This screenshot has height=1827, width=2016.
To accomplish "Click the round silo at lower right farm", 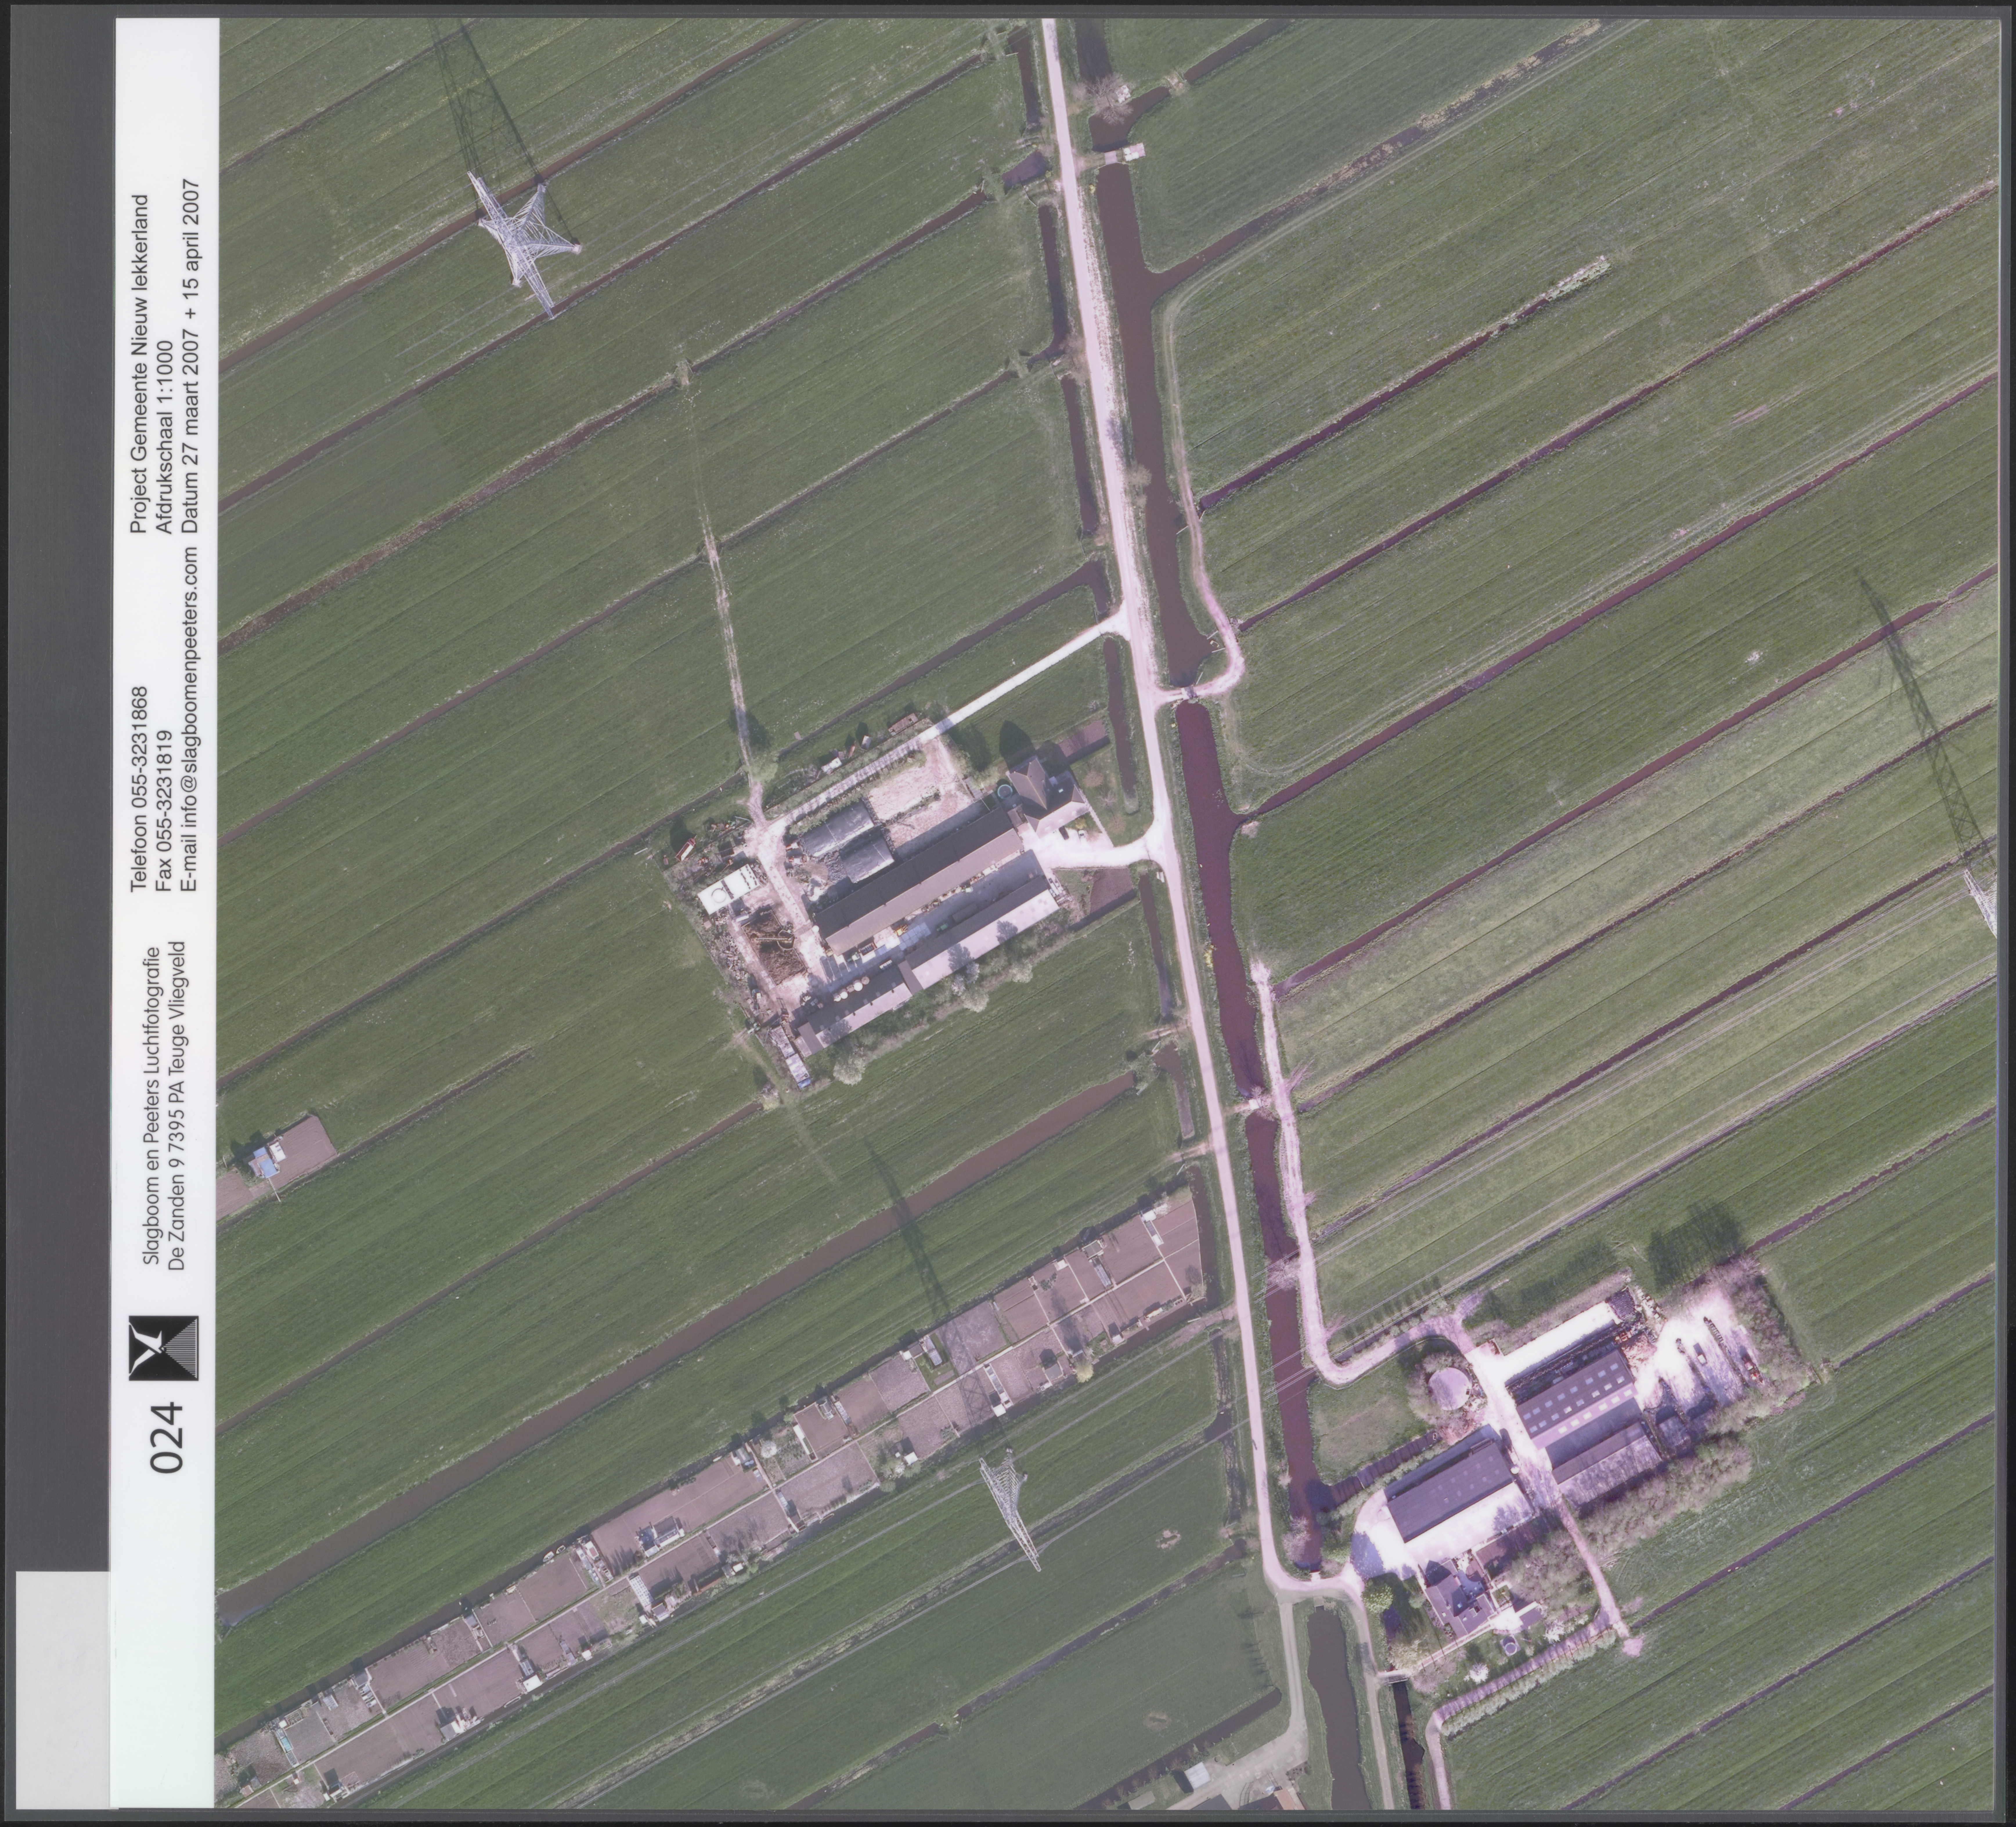I will pos(1449,1388).
